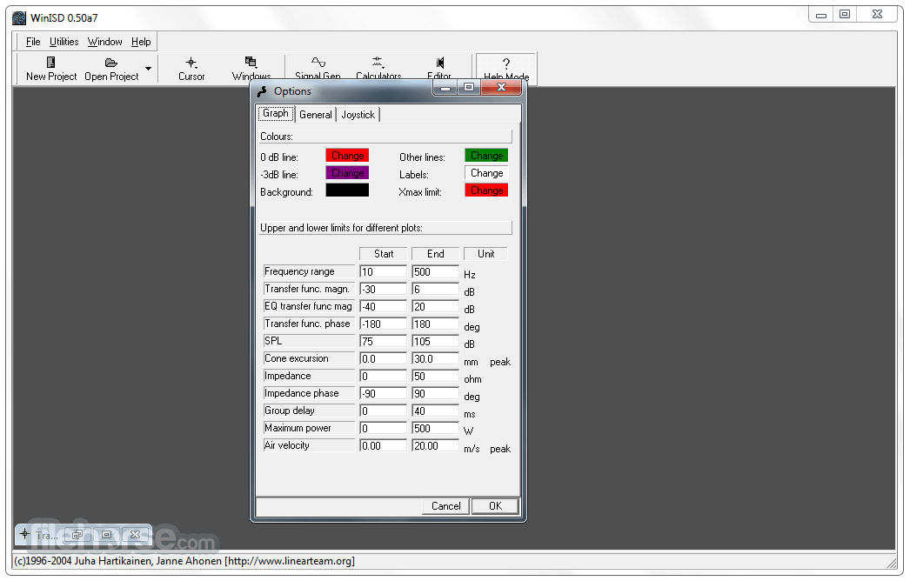The width and height of the screenshot is (910, 581).
Task: Activate the Cursor tool
Action: [x=191, y=69]
